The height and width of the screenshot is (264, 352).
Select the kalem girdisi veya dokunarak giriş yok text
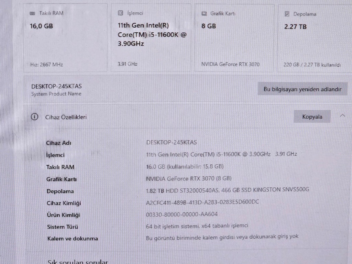coord(222,237)
